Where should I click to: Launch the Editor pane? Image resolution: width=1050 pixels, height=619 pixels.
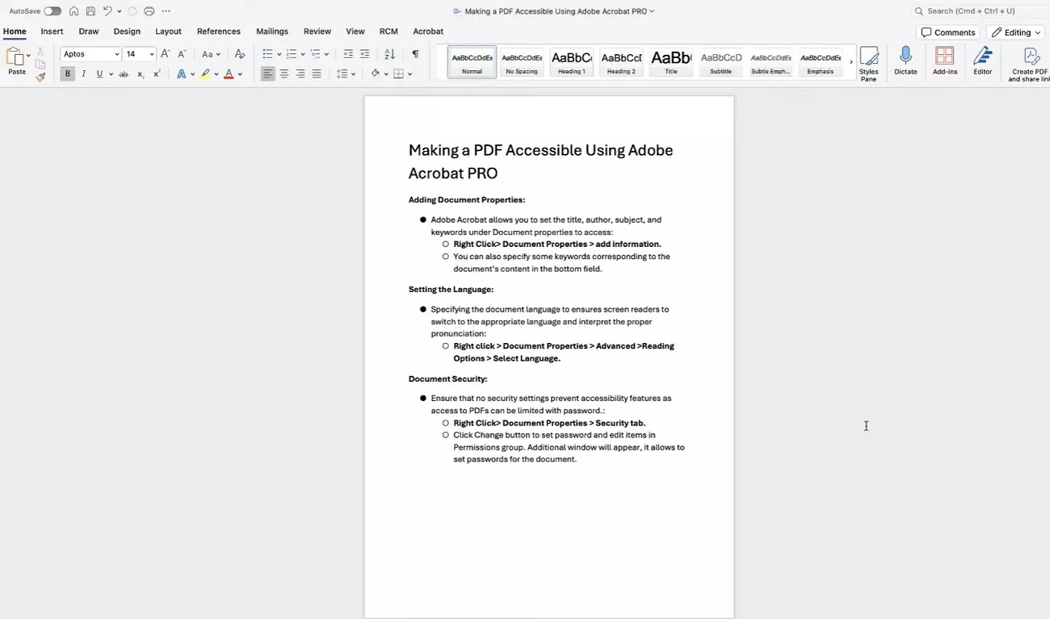point(983,61)
